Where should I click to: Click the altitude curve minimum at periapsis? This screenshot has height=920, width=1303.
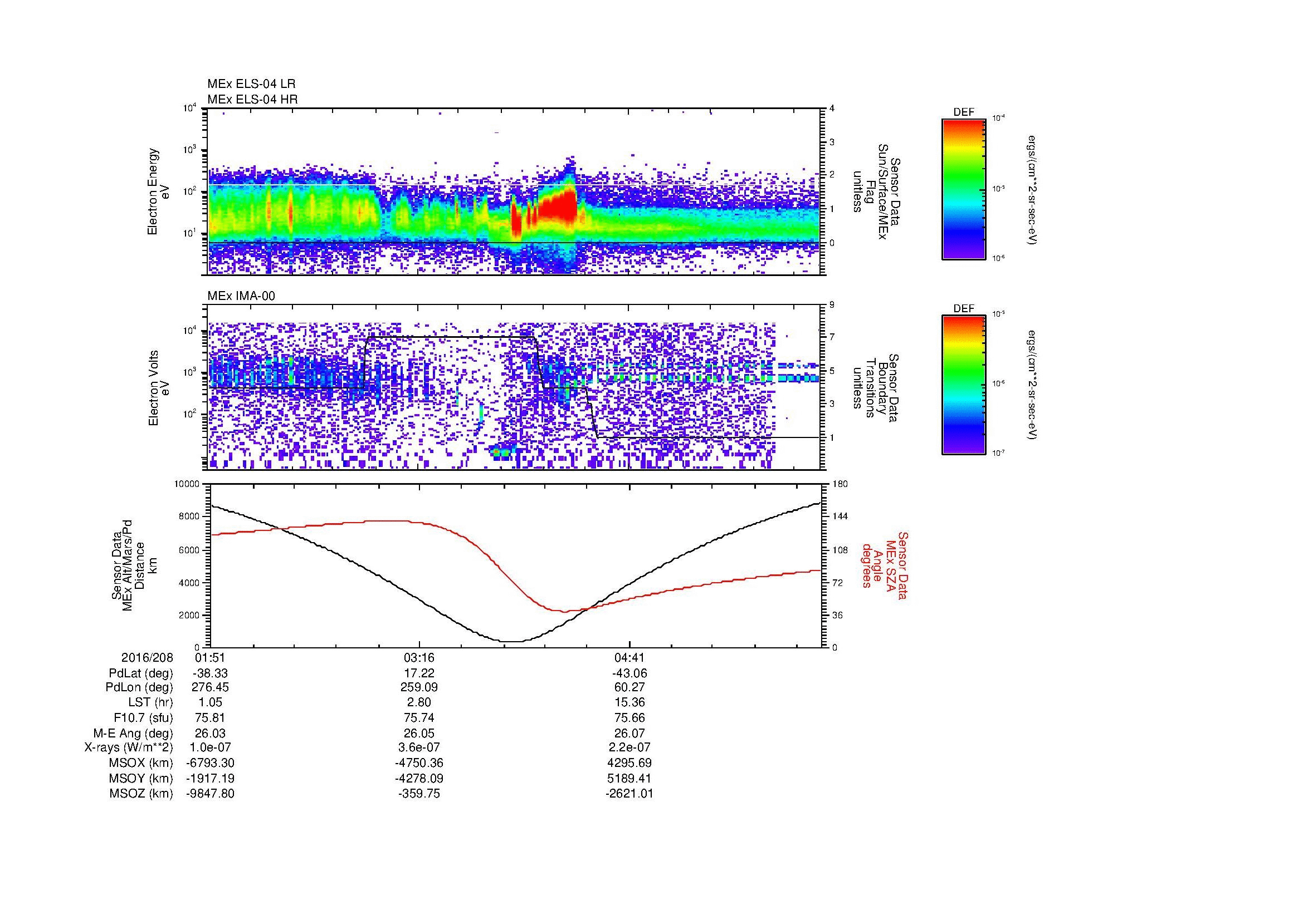(x=512, y=641)
